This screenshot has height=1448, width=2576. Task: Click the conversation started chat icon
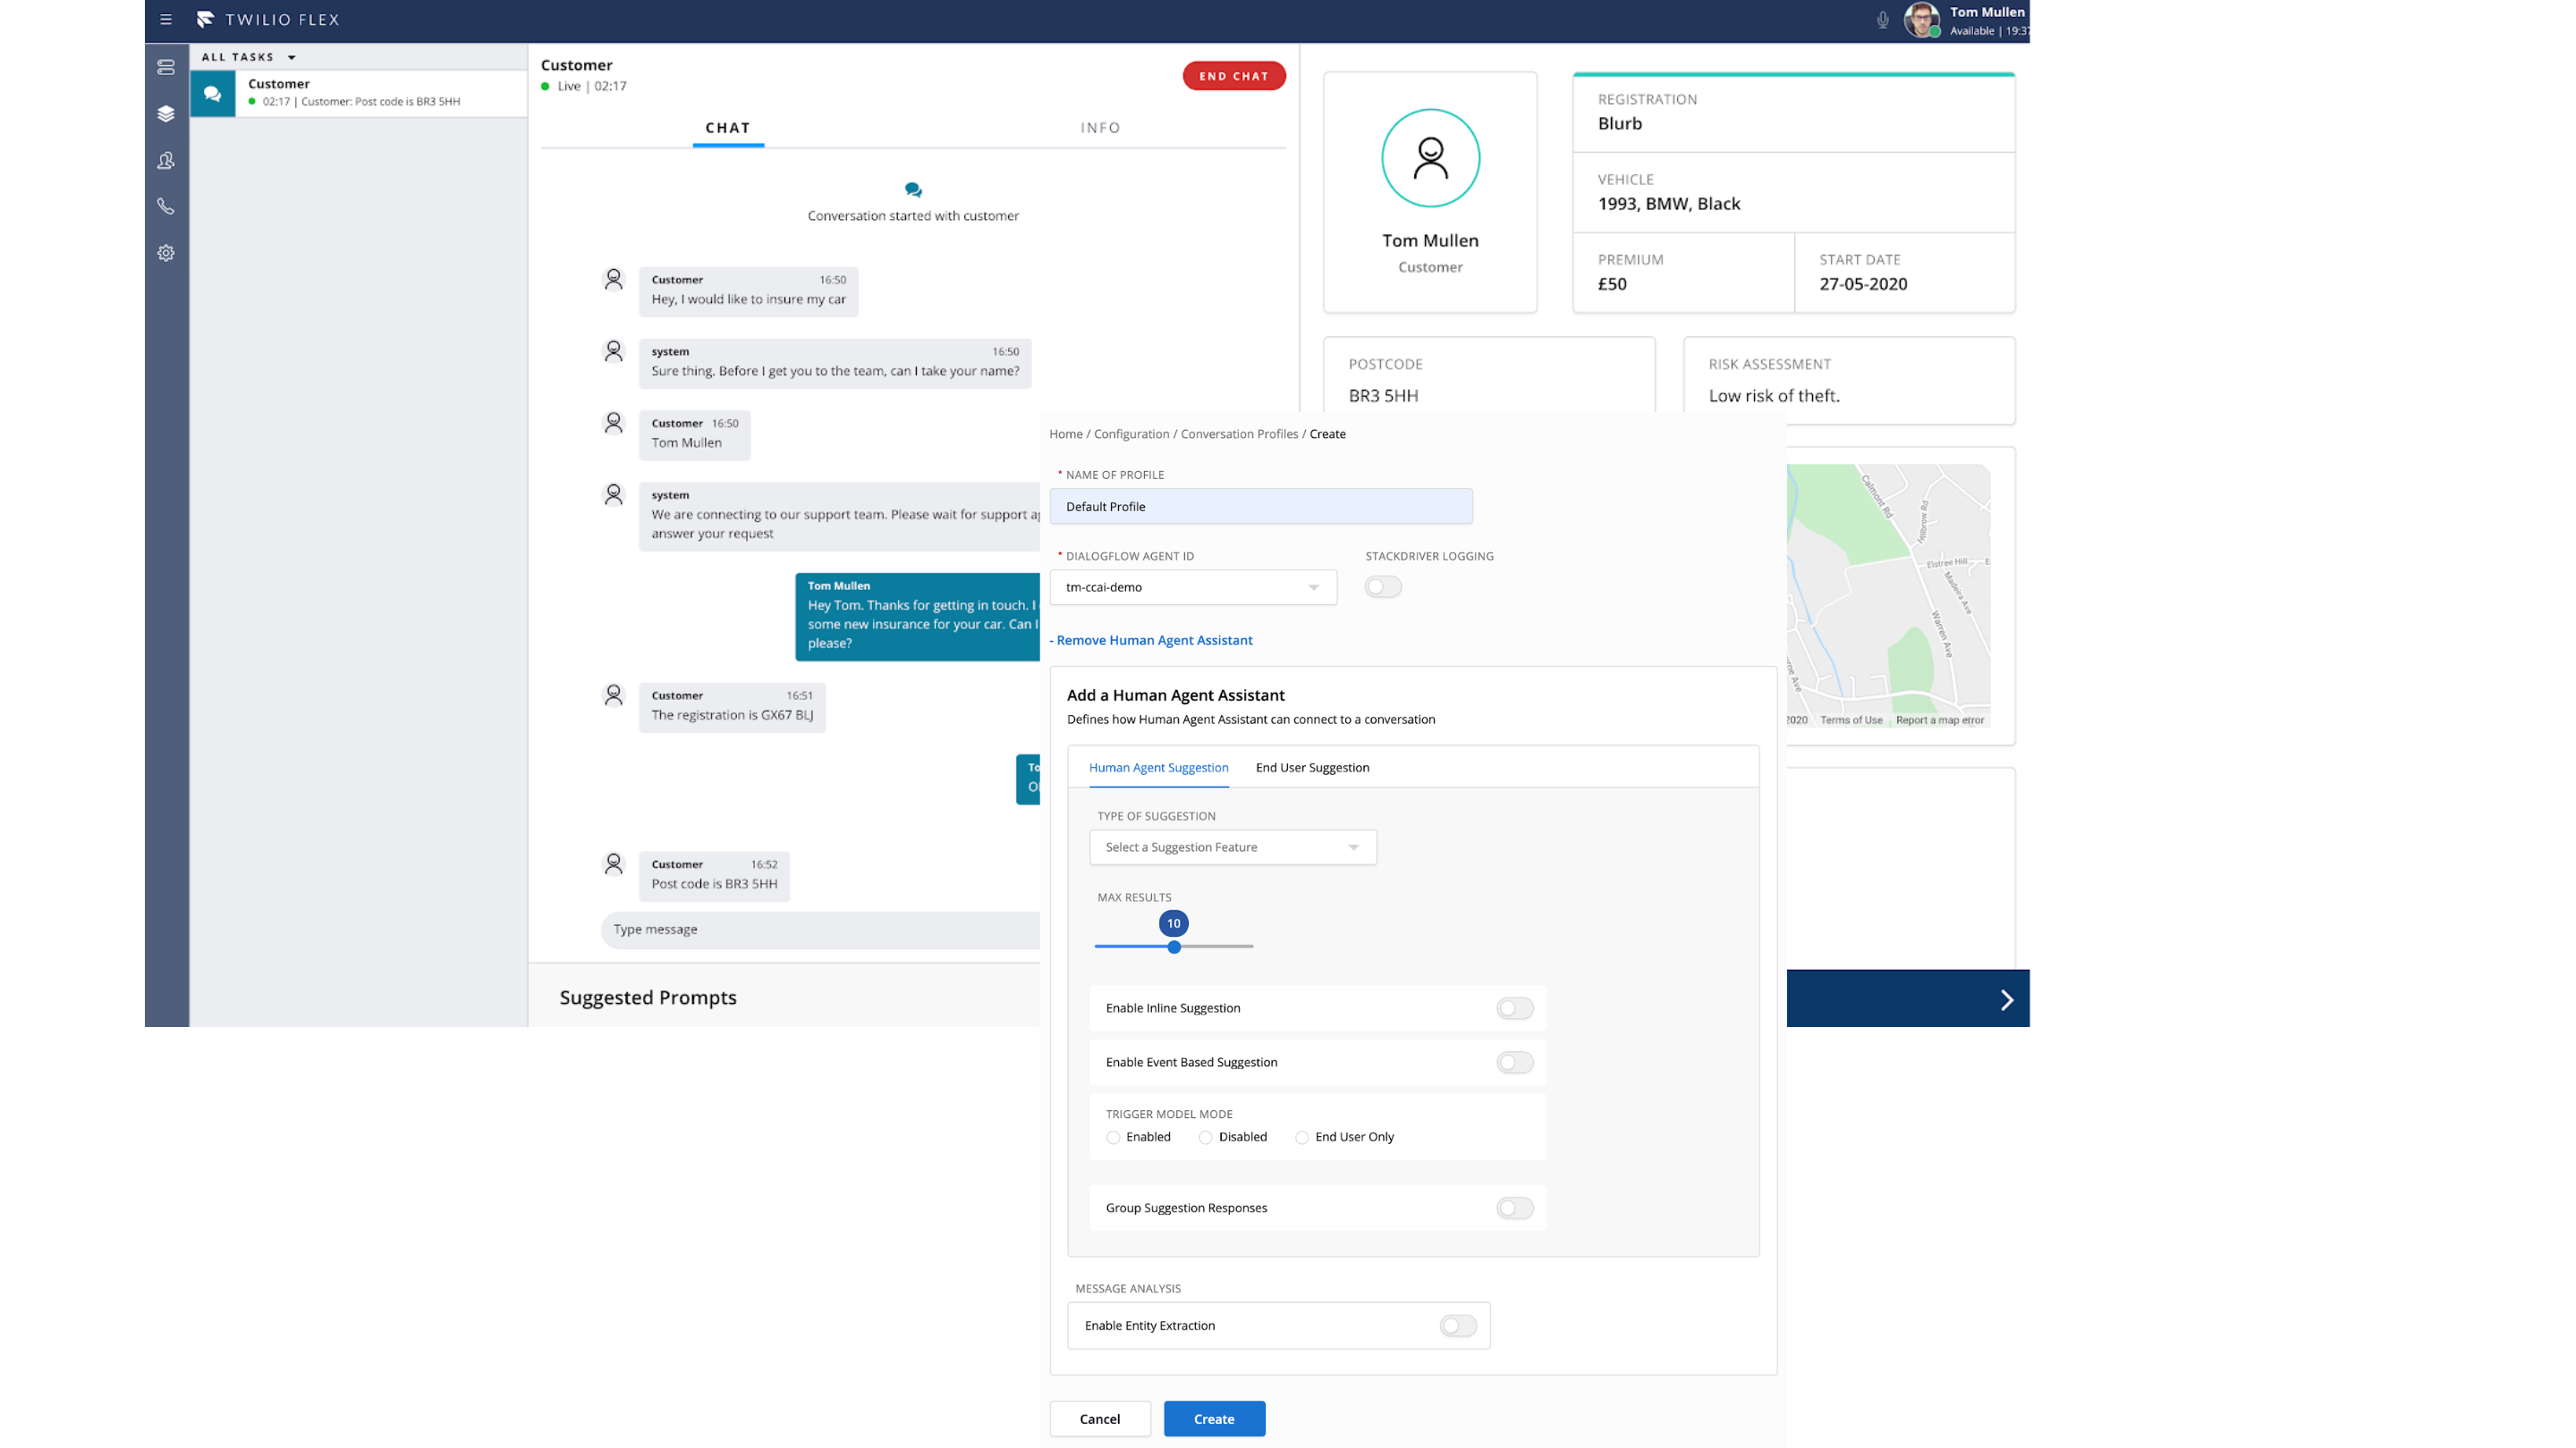[913, 189]
